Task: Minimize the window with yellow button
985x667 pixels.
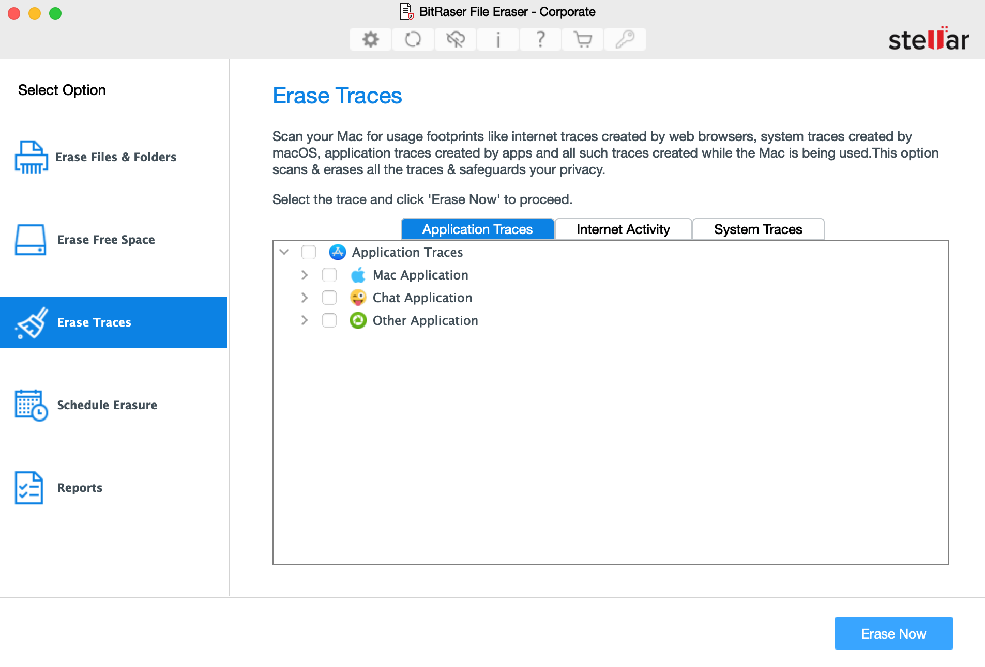Action: (35, 13)
